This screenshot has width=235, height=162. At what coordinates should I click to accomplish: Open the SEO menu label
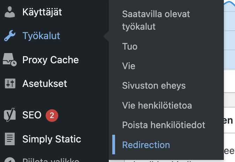[32, 115]
